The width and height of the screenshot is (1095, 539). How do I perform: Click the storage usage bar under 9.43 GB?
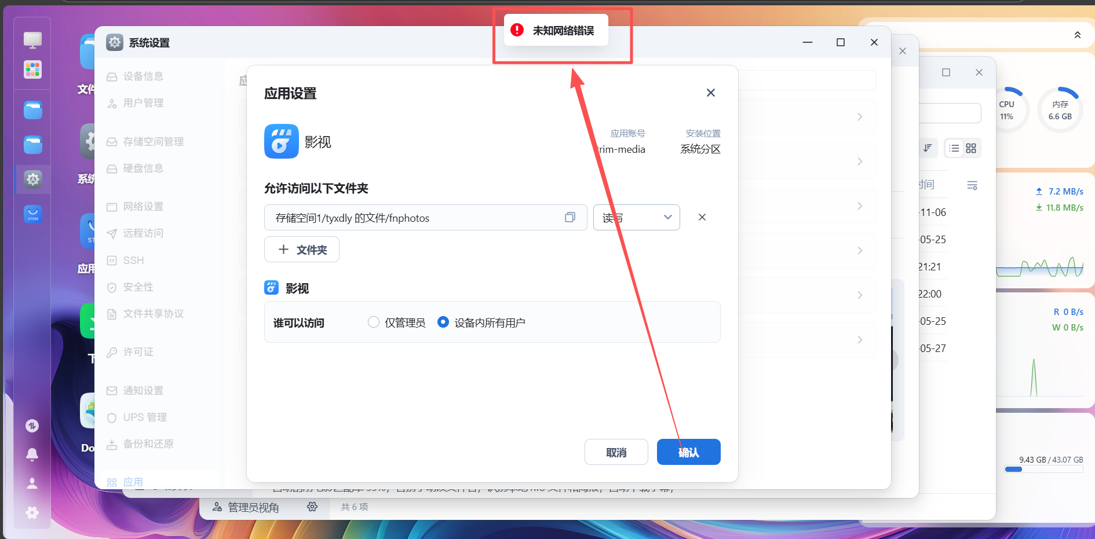click(1043, 470)
